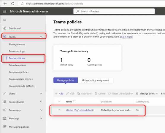The height and width of the screenshot is (133, 165).
Task: Toggle select-all checkmark in table header
Action: click(x=59, y=102)
